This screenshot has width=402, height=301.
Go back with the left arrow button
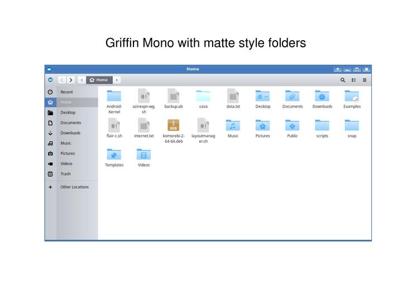pos(62,80)
